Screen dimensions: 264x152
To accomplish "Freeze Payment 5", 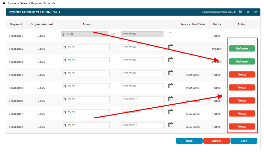I will (x=242, y=87).
